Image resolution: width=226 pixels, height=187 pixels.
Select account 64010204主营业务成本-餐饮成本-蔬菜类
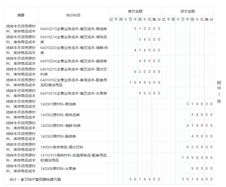(x=74, y=61)
